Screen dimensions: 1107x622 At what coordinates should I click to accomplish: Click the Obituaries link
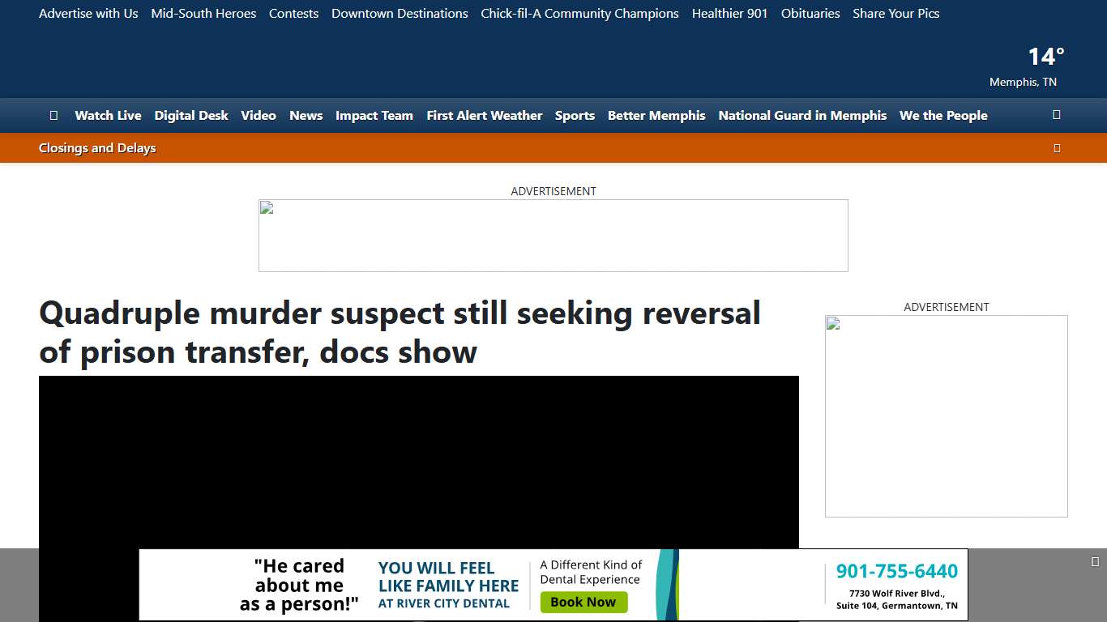pos(810,13)
